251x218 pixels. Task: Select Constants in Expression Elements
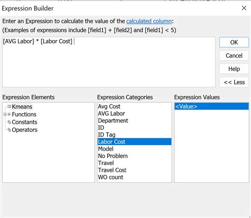coord(24,122)
